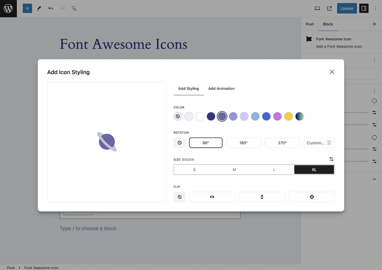Pick the royal blue color swatch
382x270 pixels.
pos(266,116)
